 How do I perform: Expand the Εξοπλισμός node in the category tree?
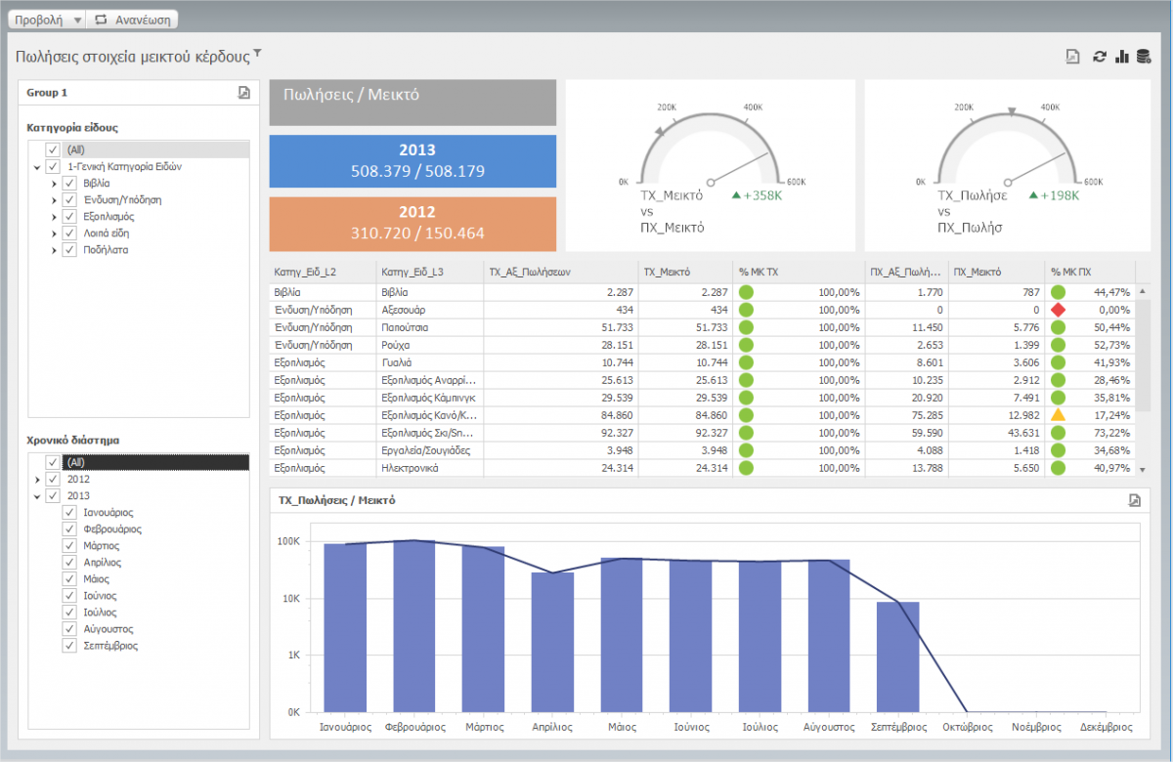(55, 216)
